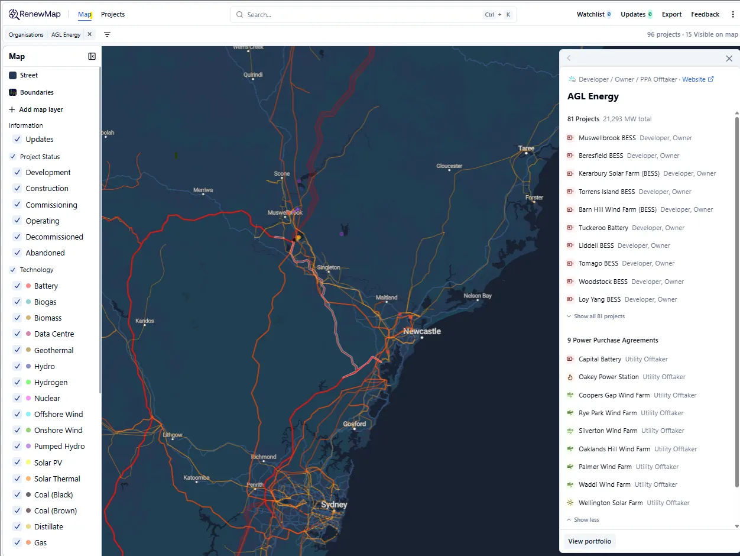740x556 pixels.
Task: Open the Export link in the top bar
Action: click(671, 14)
